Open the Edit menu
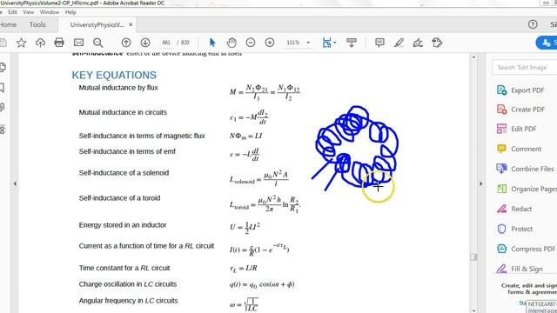The image size is (557, 313). [x=12, y=12]
